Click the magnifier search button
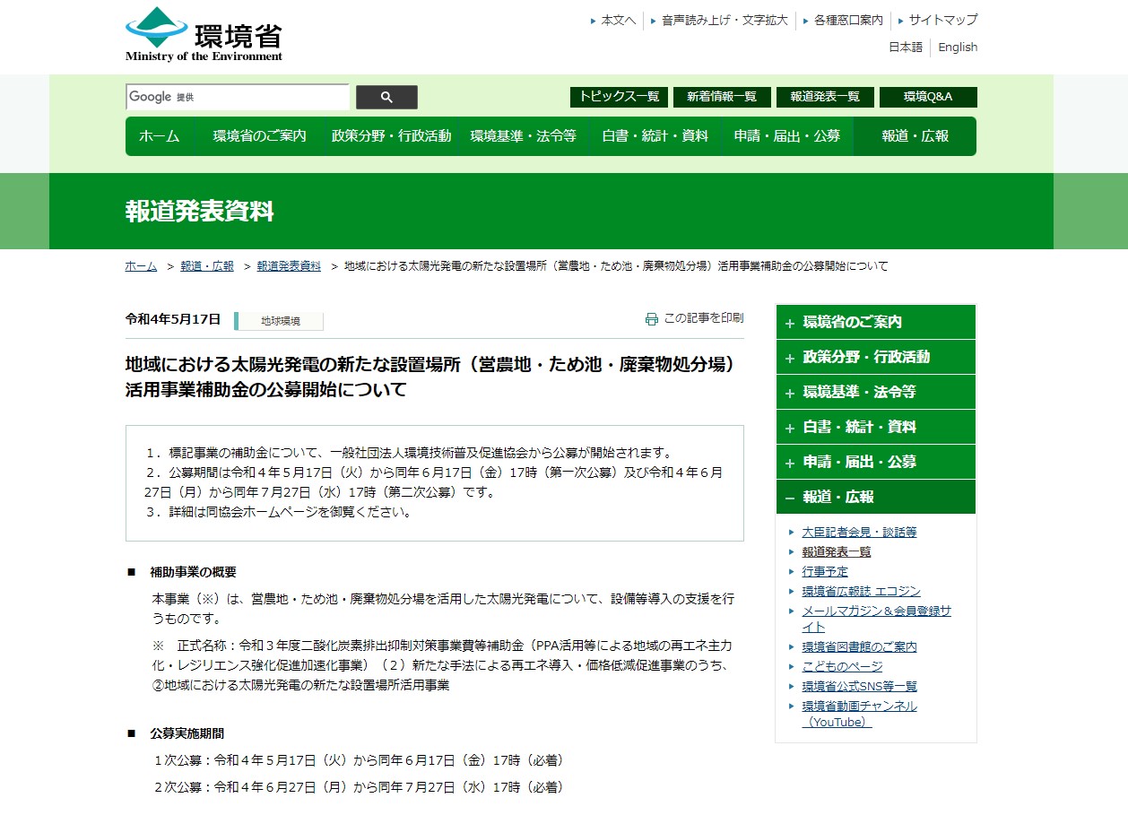 (x=386, y=97)
